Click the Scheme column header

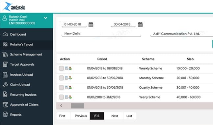point(148,59)
